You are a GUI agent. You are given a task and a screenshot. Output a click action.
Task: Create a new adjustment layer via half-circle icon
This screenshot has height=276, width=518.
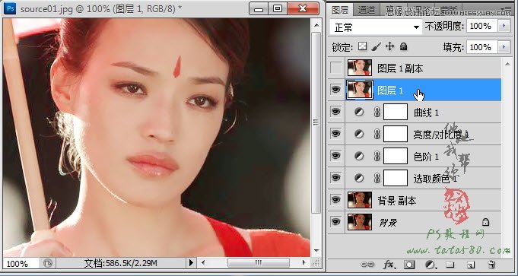click(x=430, y=265)
